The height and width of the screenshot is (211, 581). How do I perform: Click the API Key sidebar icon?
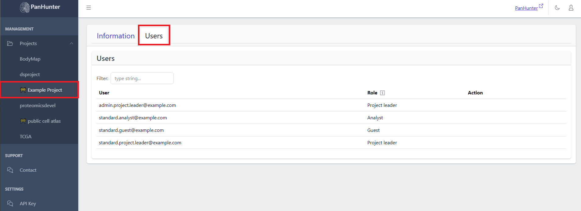click(x=10, y=203)
